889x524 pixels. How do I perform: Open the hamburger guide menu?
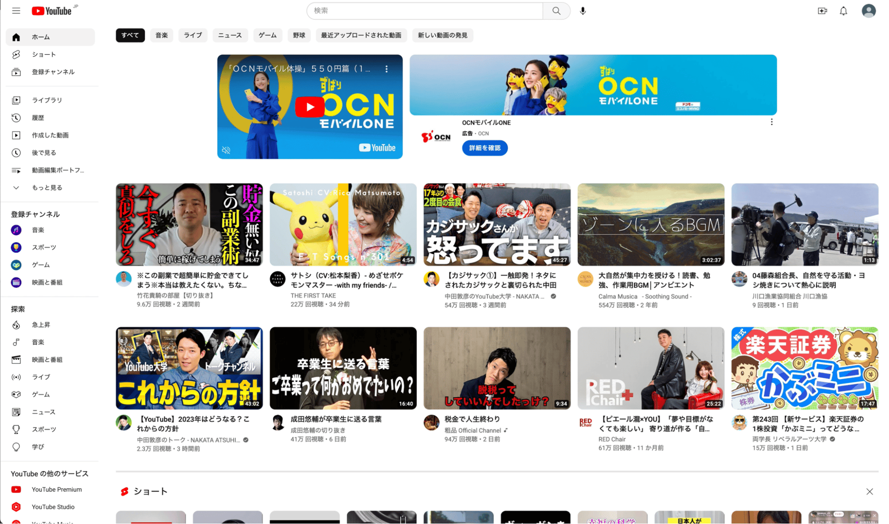(16, 11)
